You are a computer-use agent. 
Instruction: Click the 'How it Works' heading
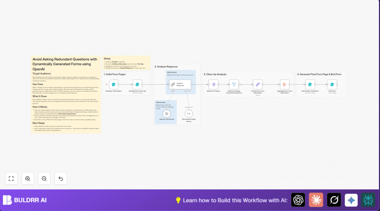click(40, 107)
